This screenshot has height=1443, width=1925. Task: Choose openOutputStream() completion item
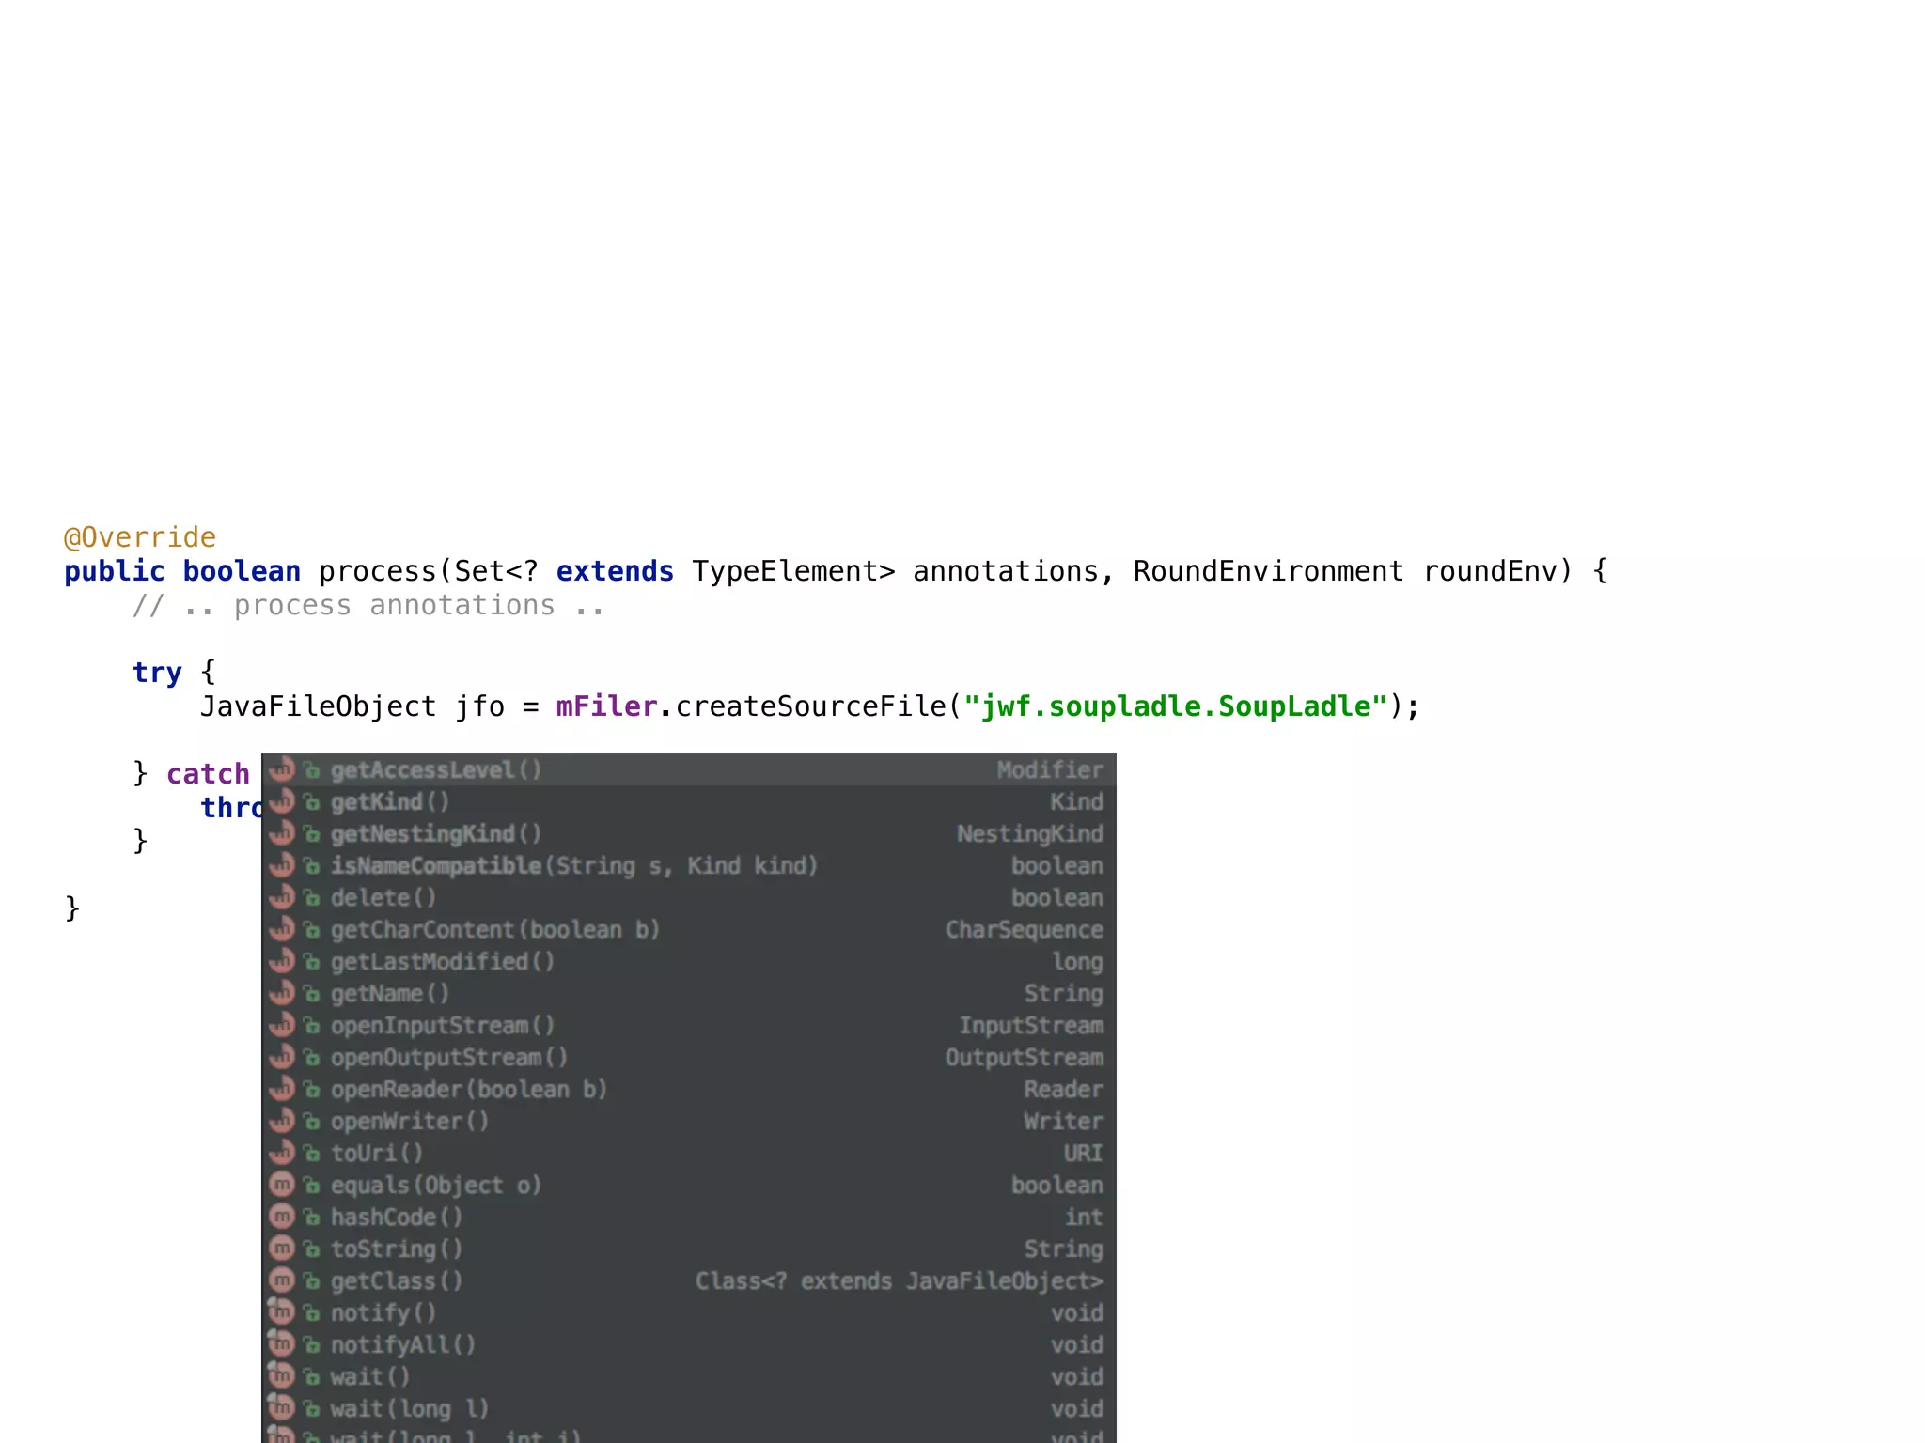click(448, 1058)
